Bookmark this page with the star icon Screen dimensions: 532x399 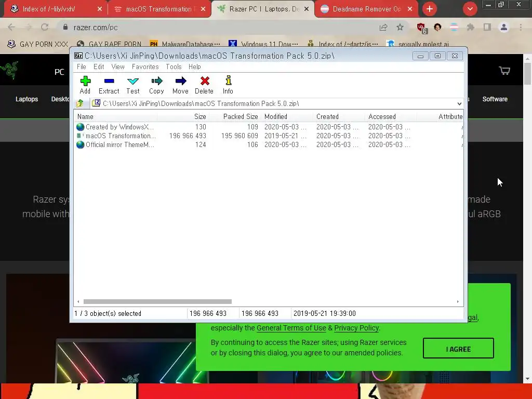400,28
